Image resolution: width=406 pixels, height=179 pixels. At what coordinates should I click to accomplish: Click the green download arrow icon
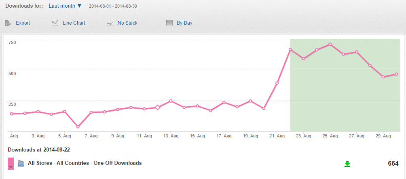[347, 164]
